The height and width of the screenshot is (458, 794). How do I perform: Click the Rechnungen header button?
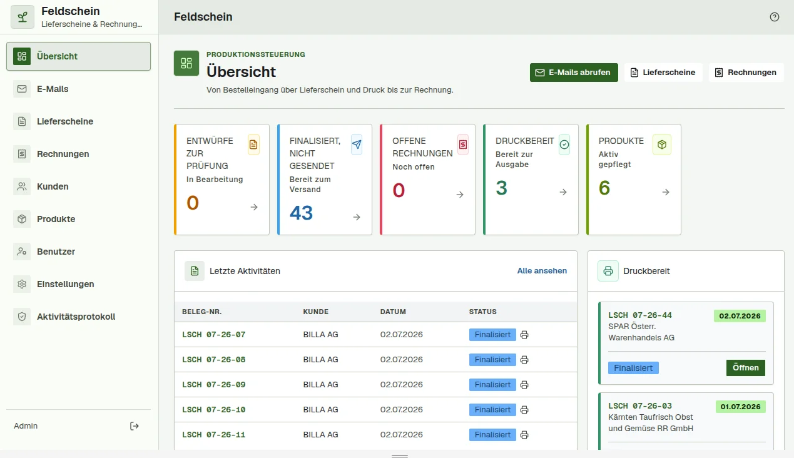746,73
